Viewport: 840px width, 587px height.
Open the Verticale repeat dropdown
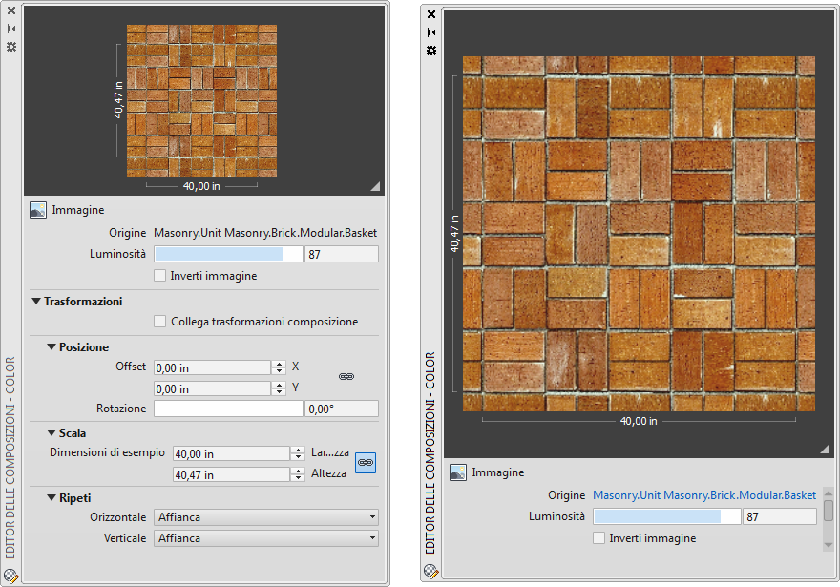265,538
